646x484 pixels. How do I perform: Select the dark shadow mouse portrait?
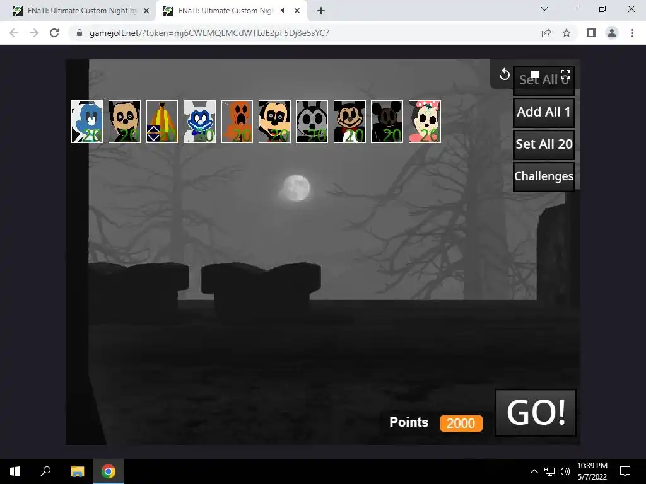coord(387,122)
